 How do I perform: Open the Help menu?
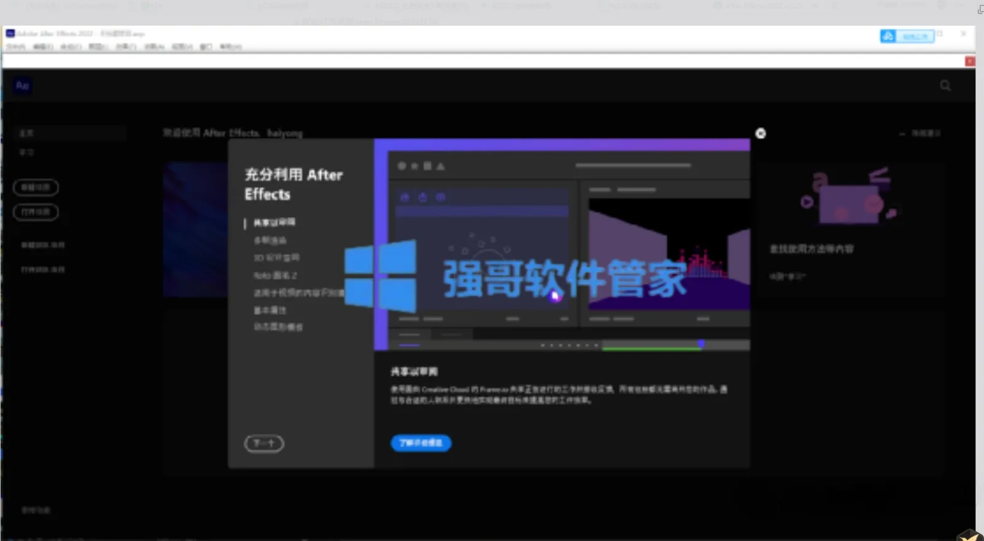coord(231,47)
